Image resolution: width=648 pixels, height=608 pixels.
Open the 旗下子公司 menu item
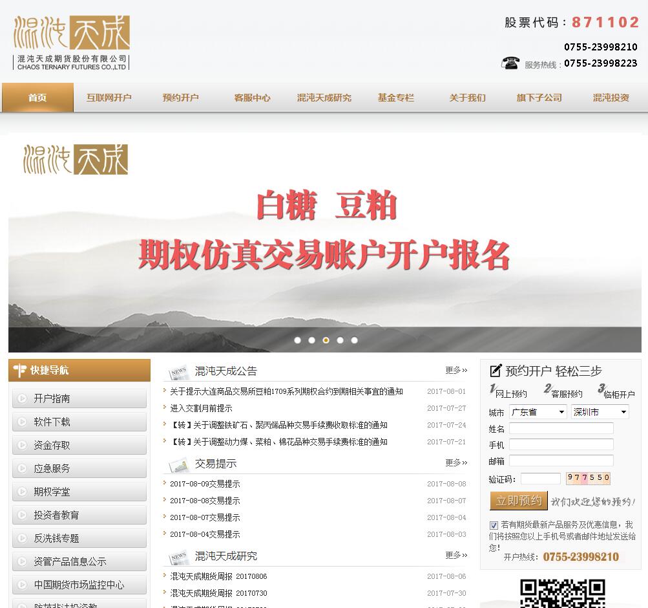(539, 98)
